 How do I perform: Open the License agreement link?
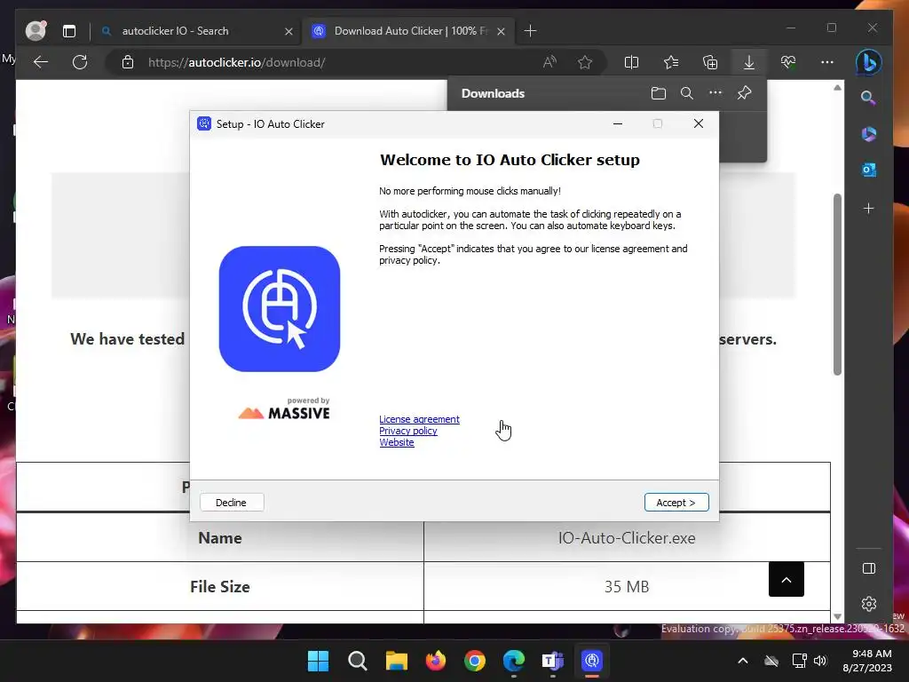tap(419, 419)
